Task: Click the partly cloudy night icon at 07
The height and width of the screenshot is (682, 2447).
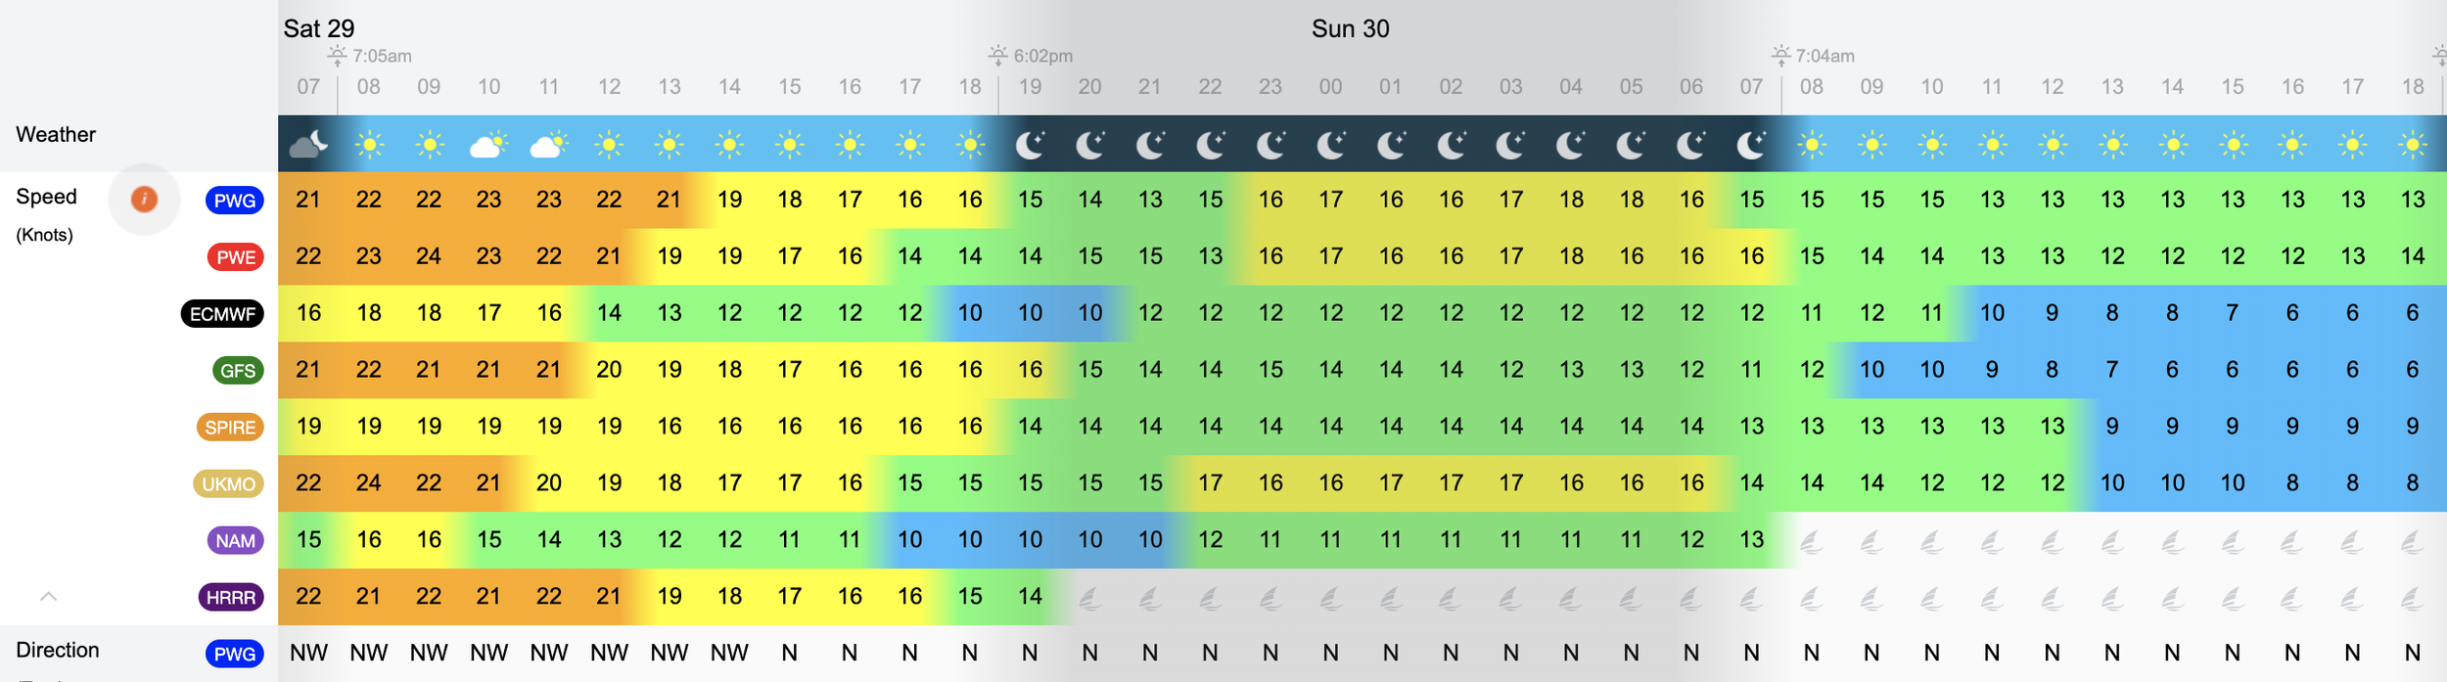Action: pyautogui.click(x=308, y=145)
